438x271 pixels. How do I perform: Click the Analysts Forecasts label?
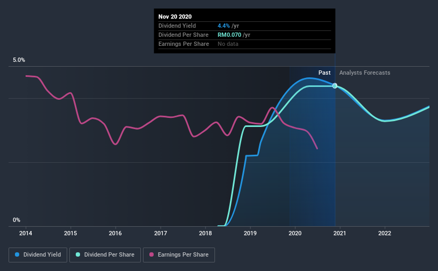(x=364, y=73)
